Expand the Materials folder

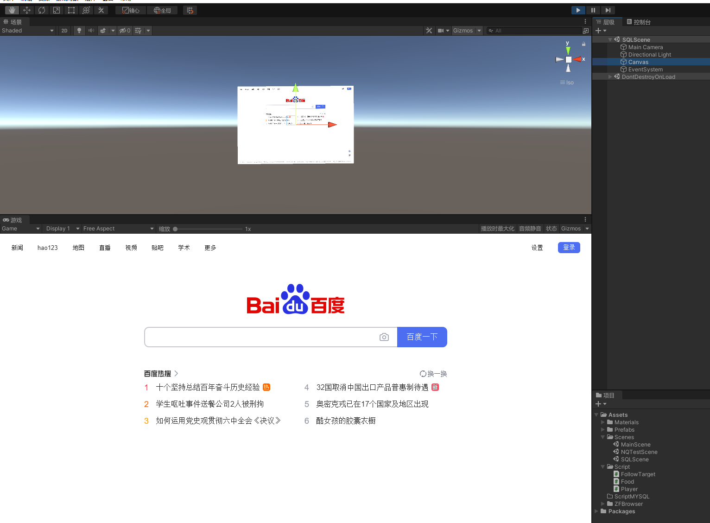[x=603, y=422]
